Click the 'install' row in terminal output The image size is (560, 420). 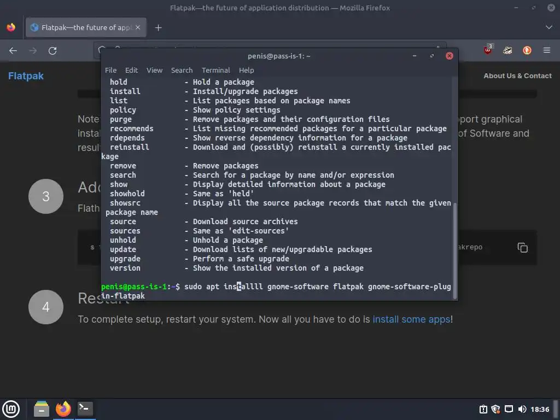[x=203, y=91]
